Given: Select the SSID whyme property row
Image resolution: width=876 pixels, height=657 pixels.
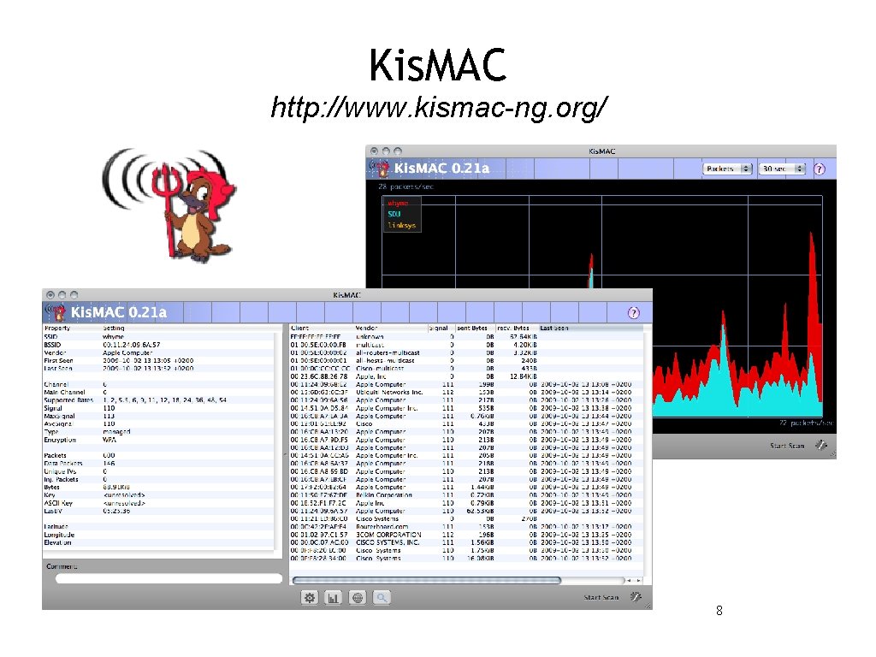Looking at the screenshot, I should 160,337.
